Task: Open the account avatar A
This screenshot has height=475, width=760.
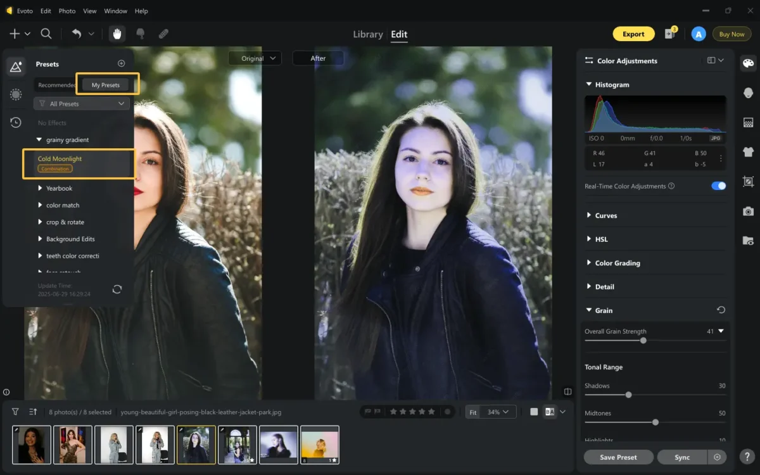Action: [699, 34]
